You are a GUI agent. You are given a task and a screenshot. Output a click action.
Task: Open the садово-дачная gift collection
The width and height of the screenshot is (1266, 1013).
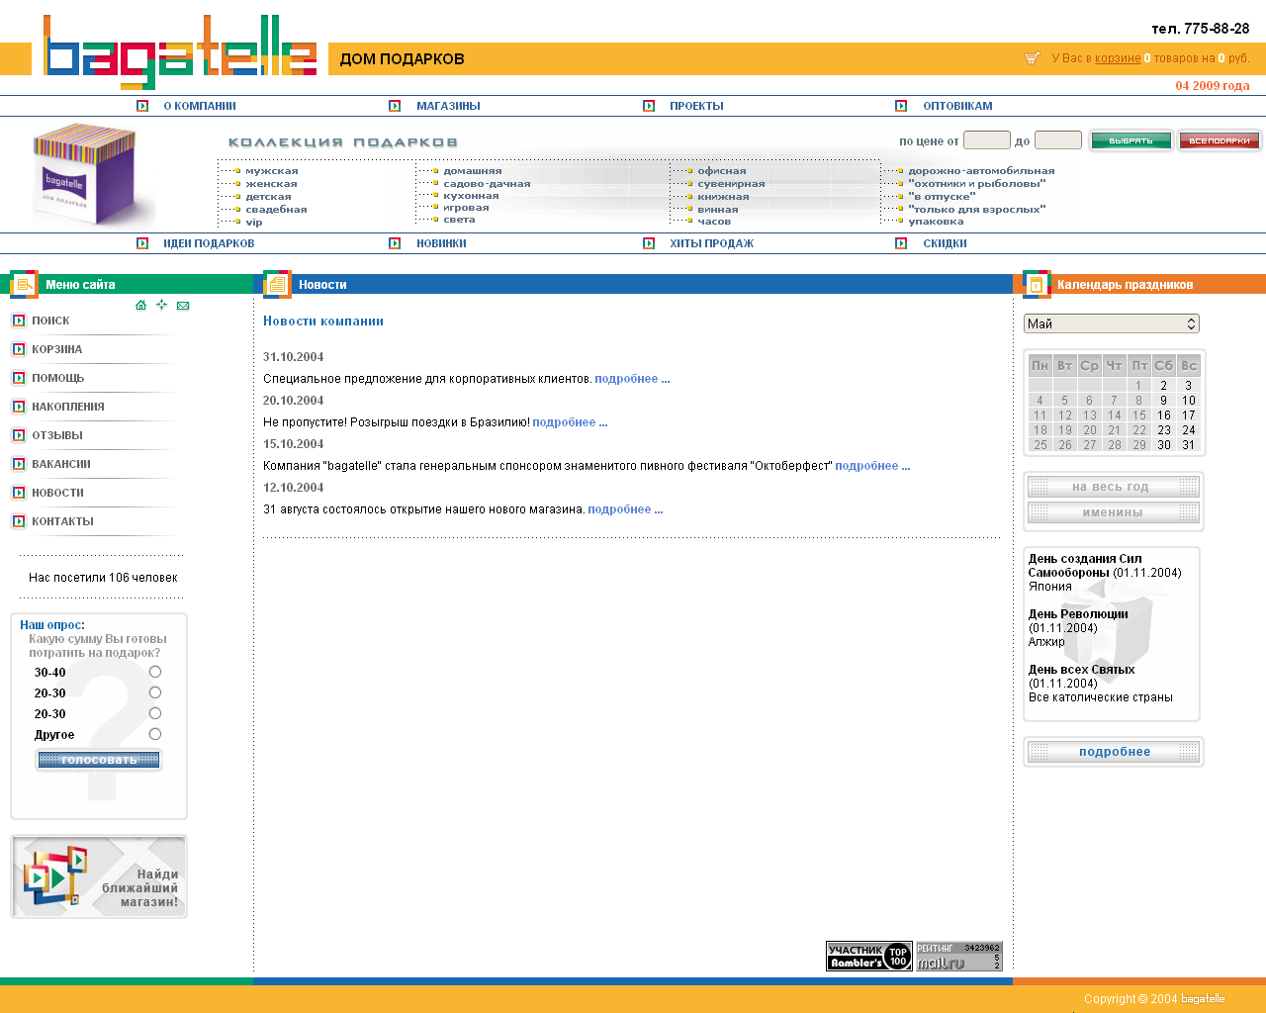click(487, 184)
